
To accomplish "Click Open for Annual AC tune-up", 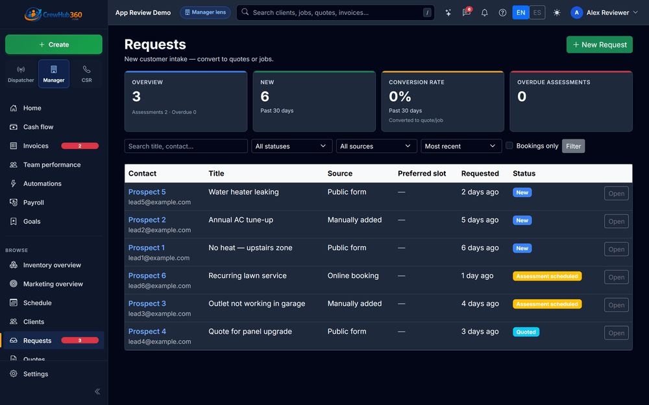I will point(617,222).
